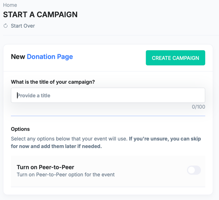Screen dimensions: 219x200
Task: Click the campaign title question label
Action: click(x=53, y=82)
